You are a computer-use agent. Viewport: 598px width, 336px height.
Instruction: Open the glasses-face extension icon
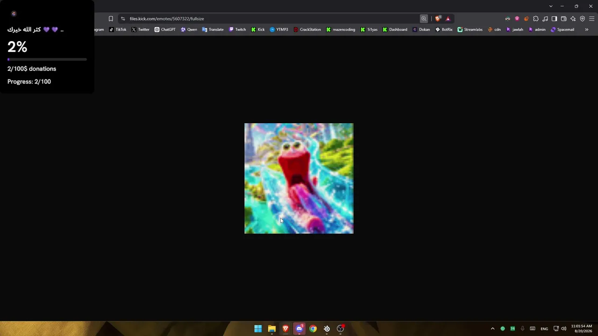pos(507,19)
